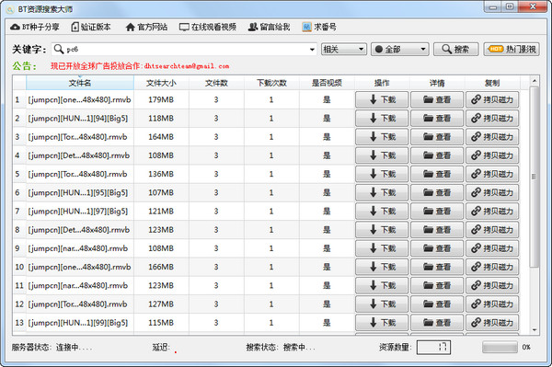Sort by the 文件大小 column header

coord(161,83)
